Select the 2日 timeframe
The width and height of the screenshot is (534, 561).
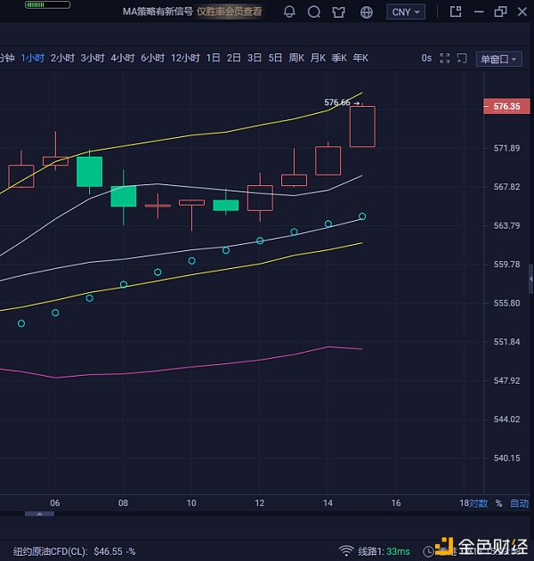(234, 58)
